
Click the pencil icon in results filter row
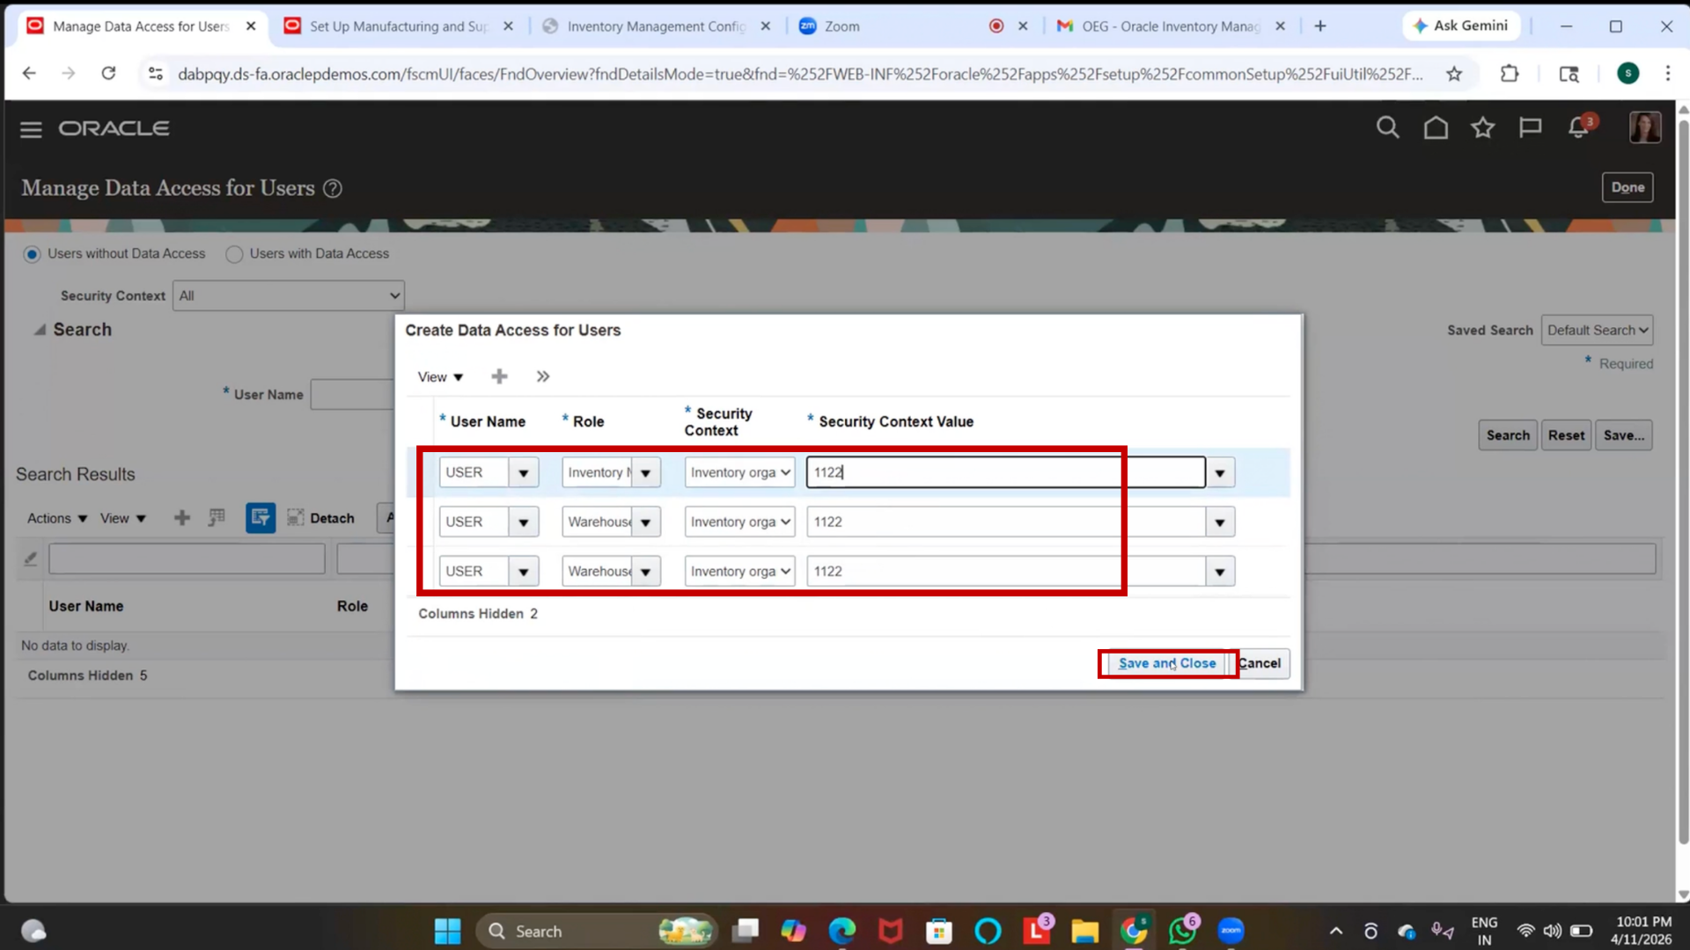pos(31,559)
